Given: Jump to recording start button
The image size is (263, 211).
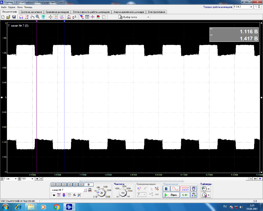Looking at the screenshot, I should pos(37,179).
